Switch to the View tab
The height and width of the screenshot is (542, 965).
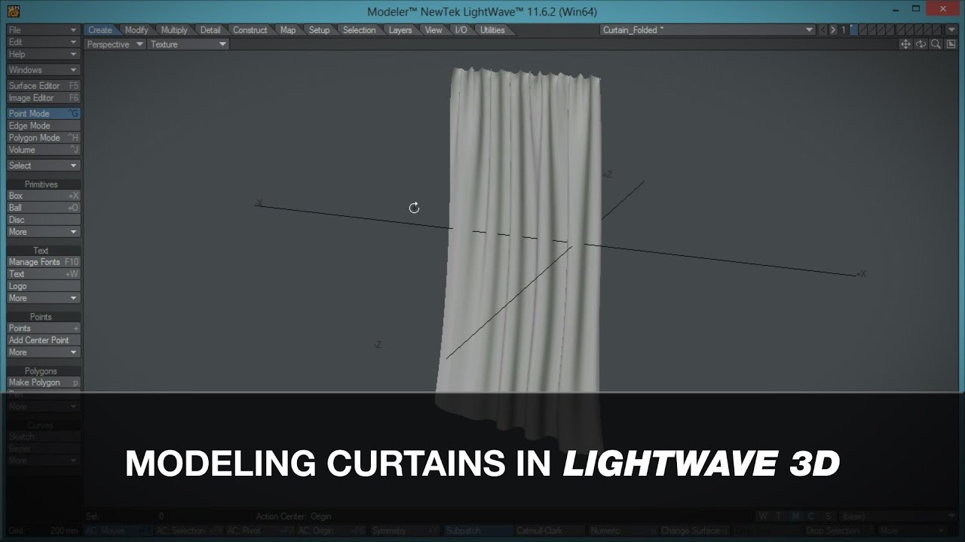coord(433,30)
